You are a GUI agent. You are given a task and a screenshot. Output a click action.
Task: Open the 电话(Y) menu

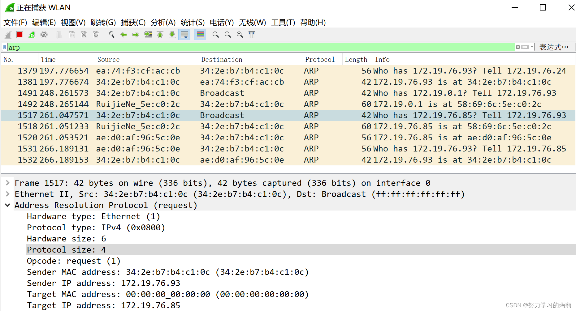point(222,23)
